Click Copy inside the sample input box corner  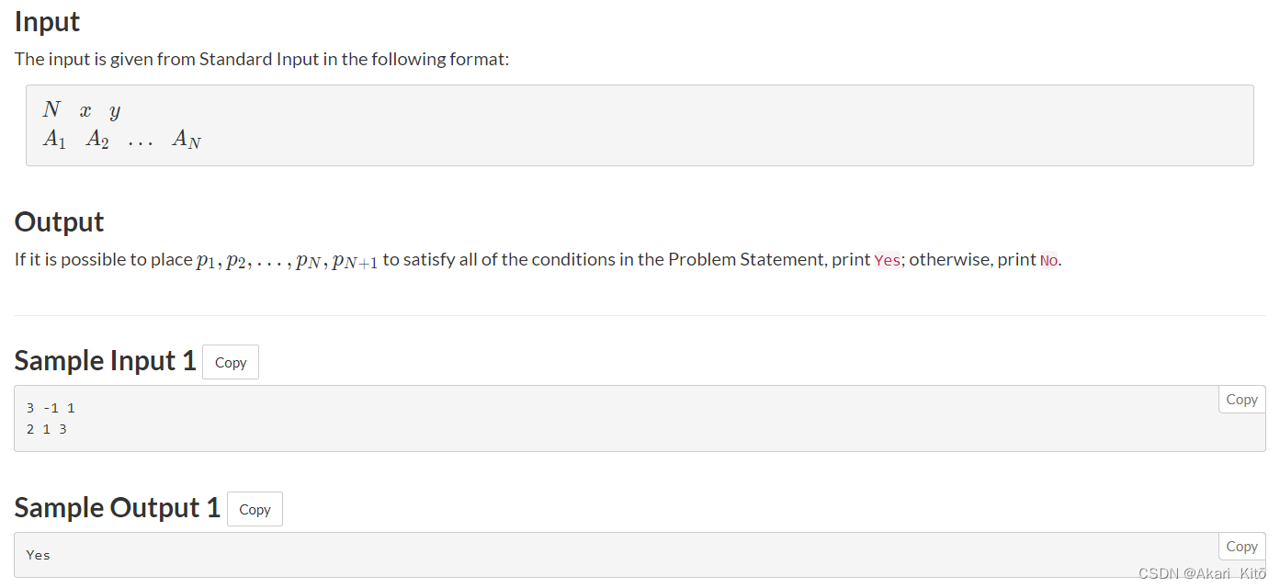1241,400
